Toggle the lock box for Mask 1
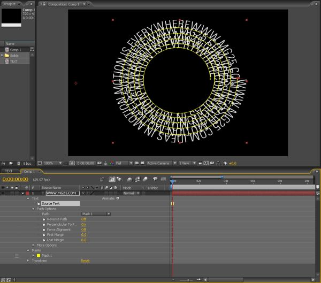This screenshot has height=283, width=321. click(17, 255)
